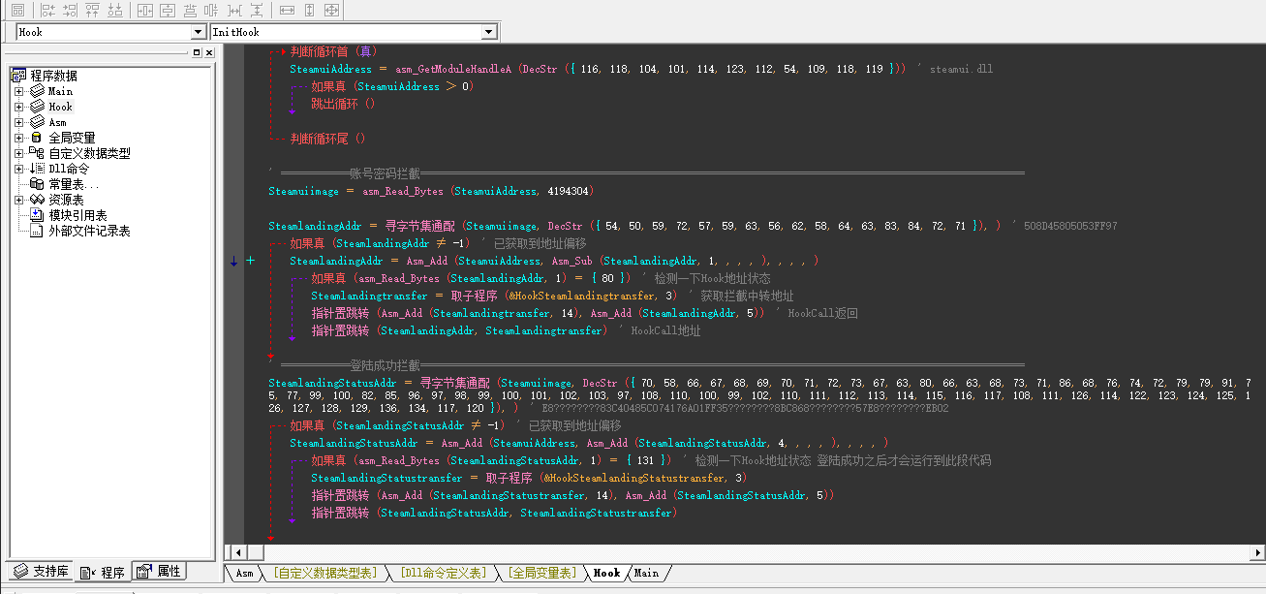Open the 属性 panel tab

160,572
